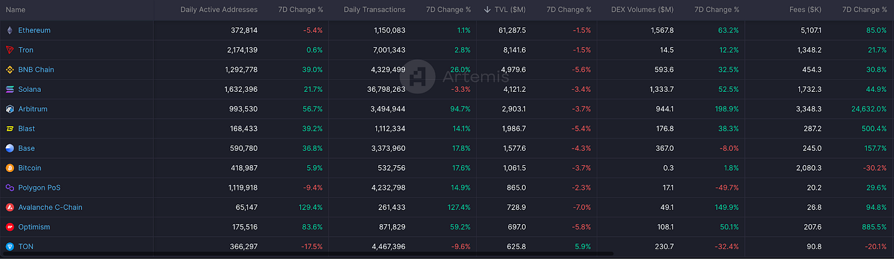This screenshot has height=259, width=894.
Task: Open the Solana chain link
Action: point(29,89)
